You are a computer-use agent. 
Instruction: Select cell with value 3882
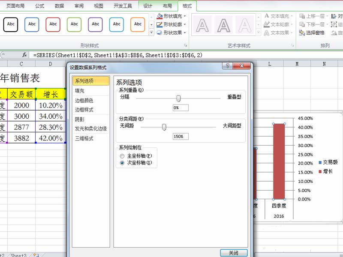coord(21,138)
